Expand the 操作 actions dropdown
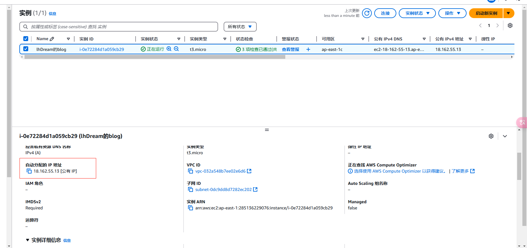The image size is (527, 248). pyautogui.click(x=452, y=13)
